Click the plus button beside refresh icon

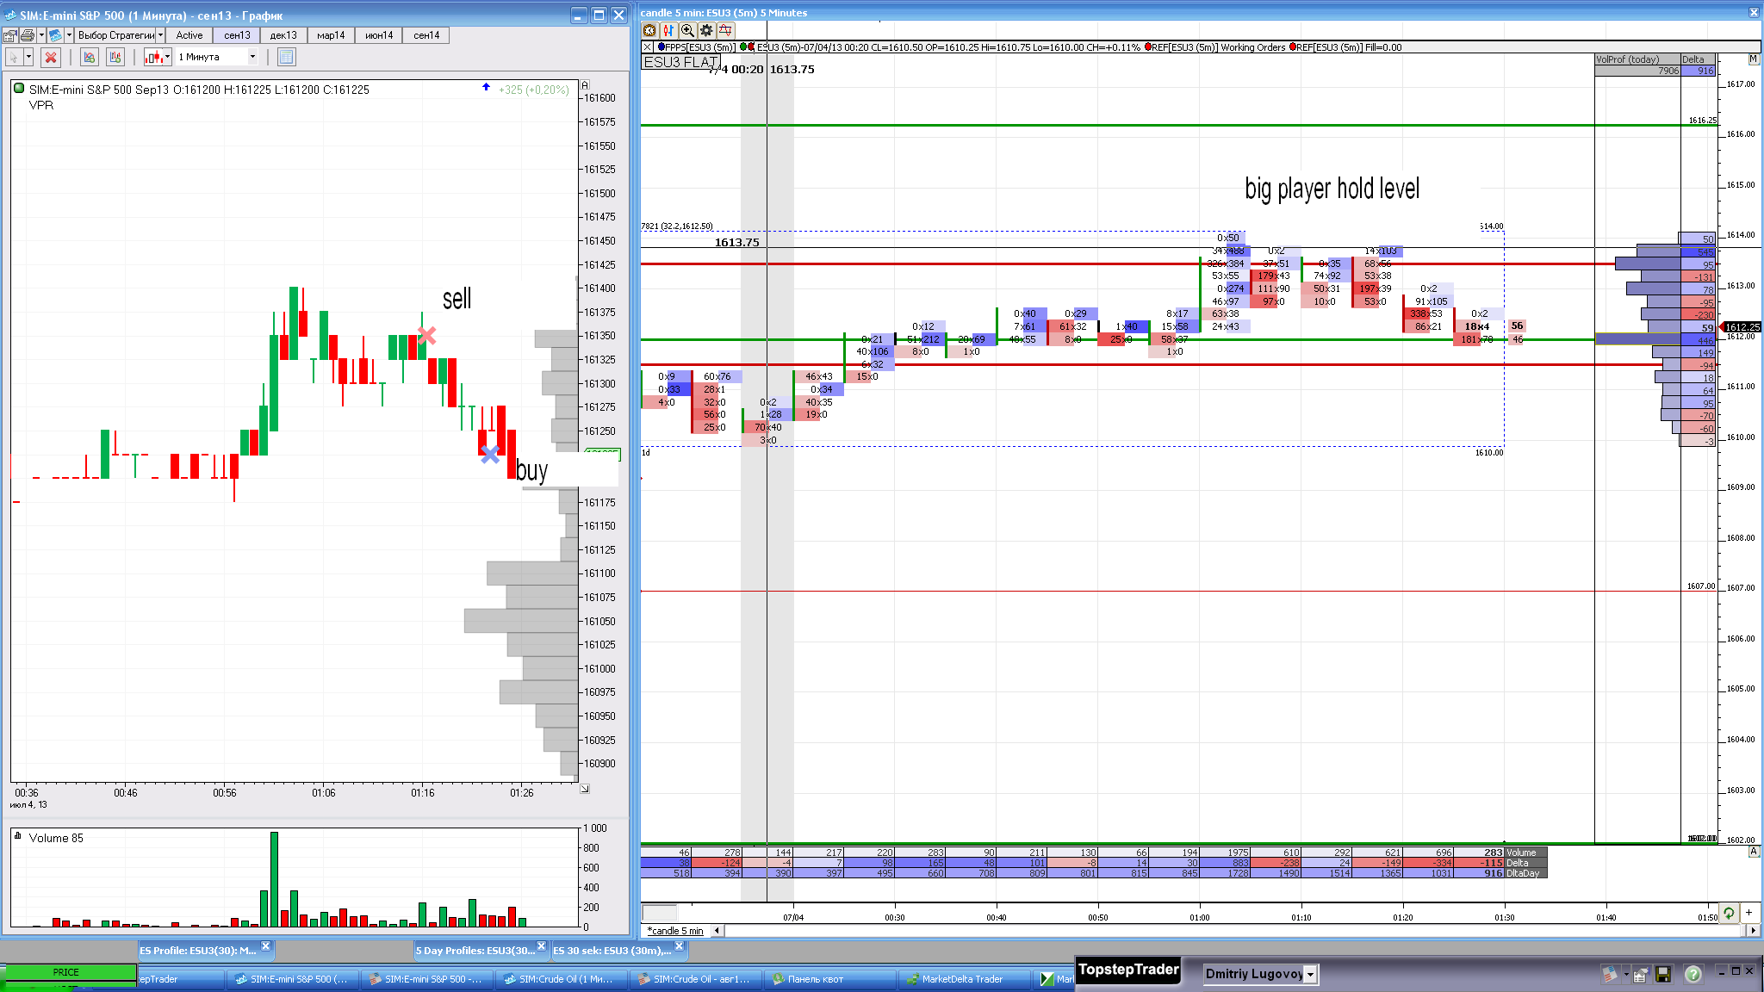pyautogui.click(x=1749, y=913)
